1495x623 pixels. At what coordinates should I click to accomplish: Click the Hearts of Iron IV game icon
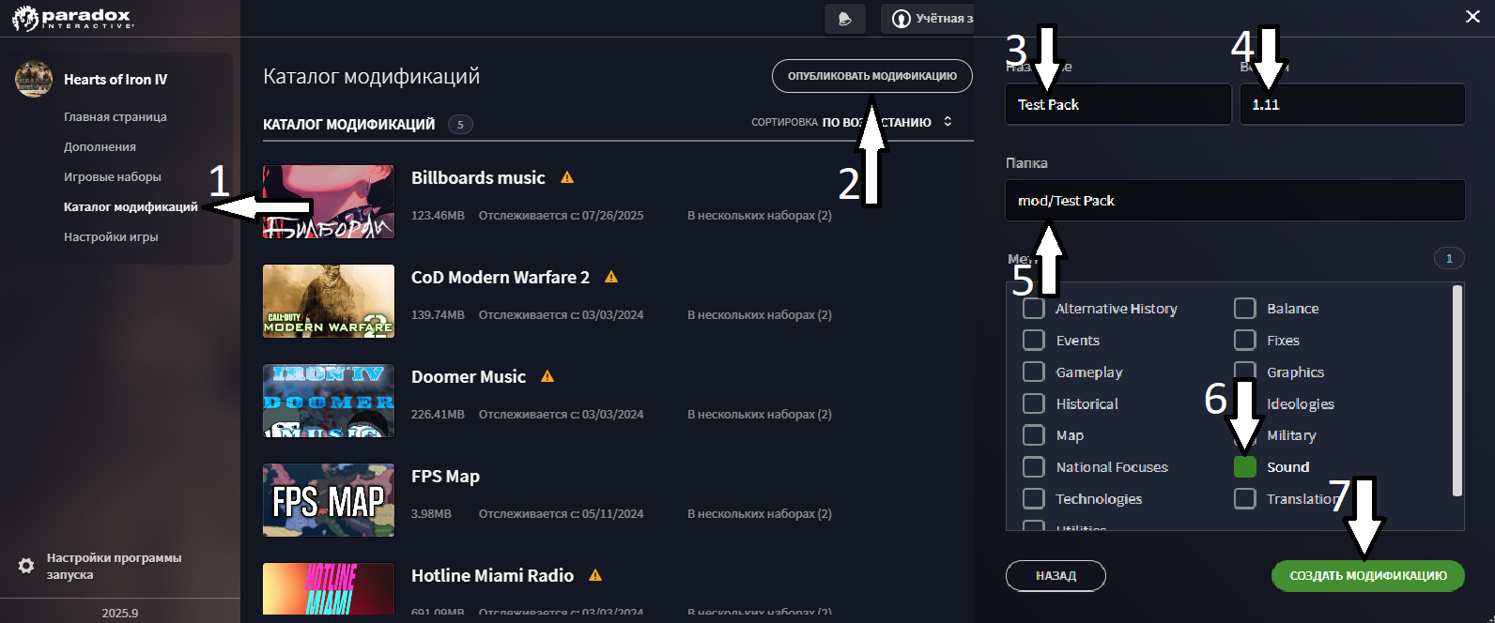[34, 79]
